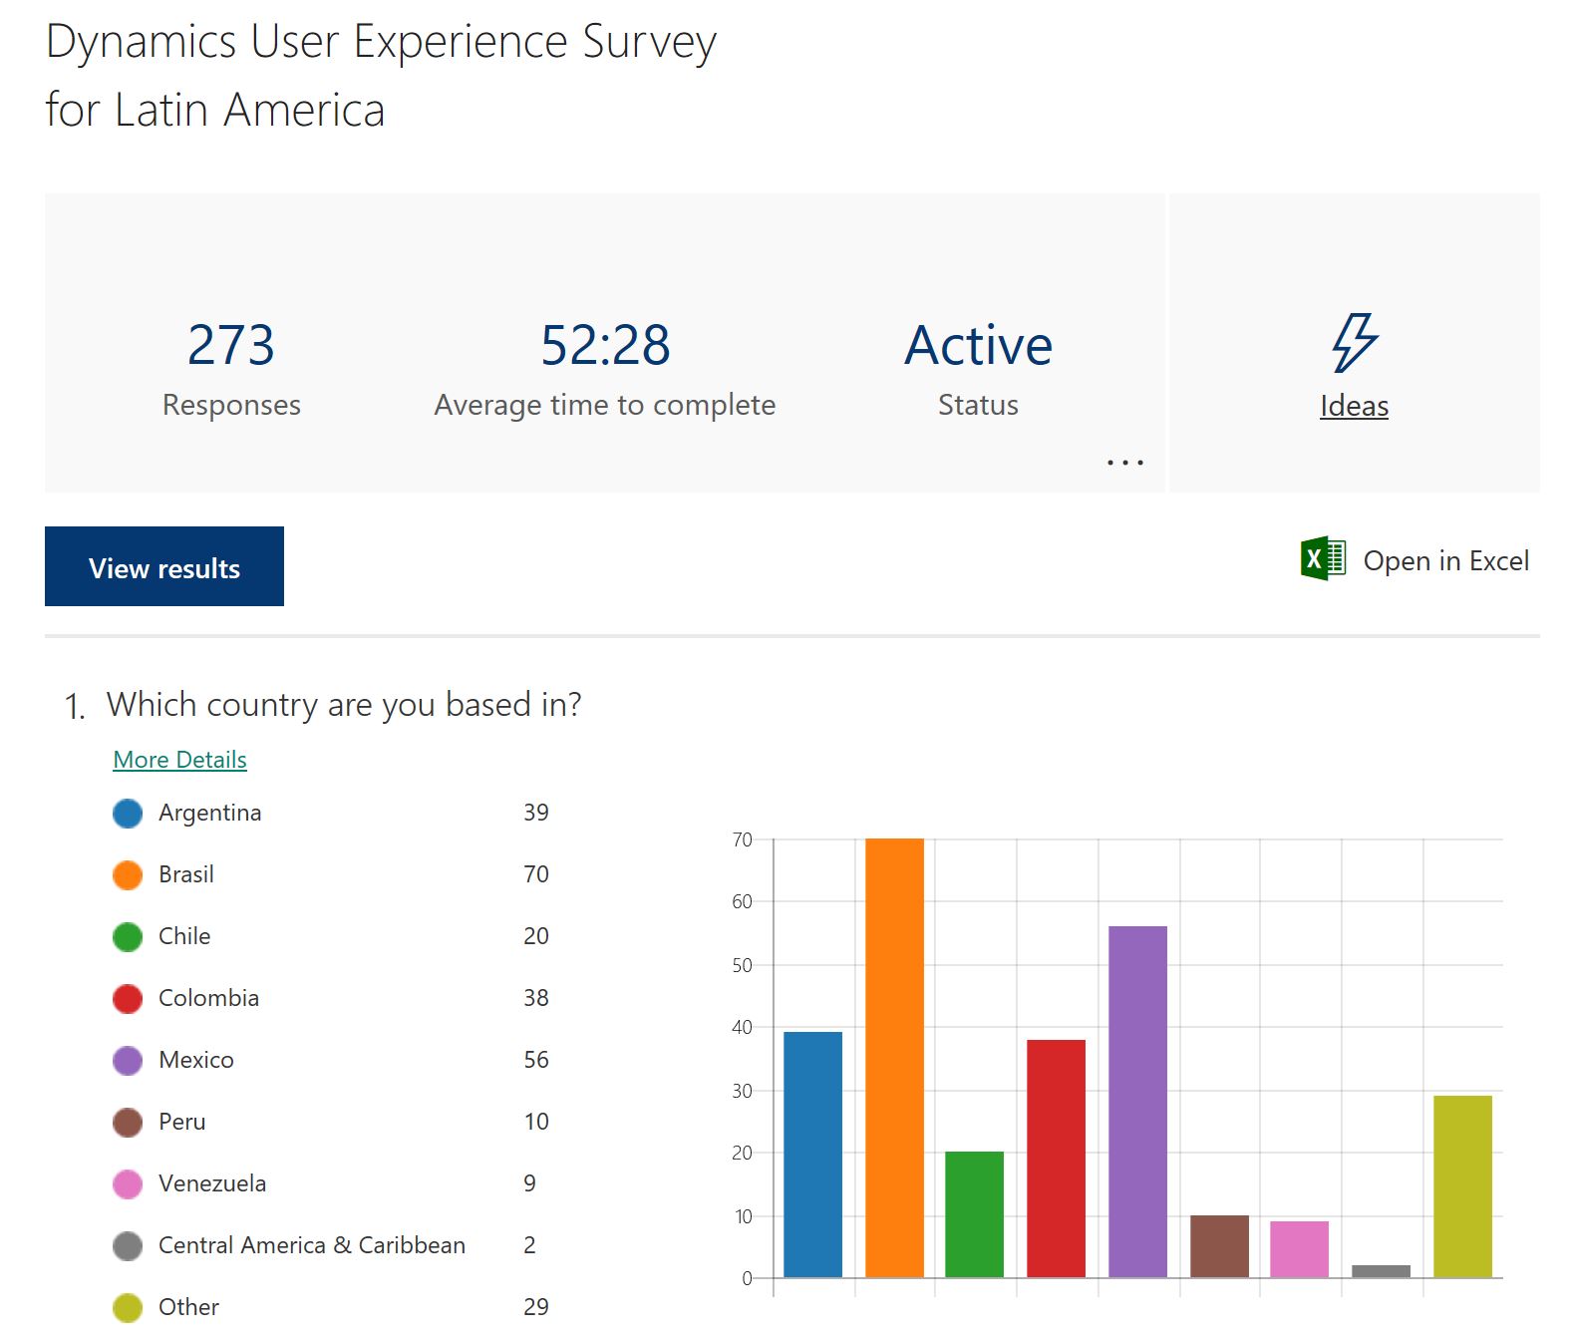
Task: Click the Colombia legend label
Action: click(208, 998)
